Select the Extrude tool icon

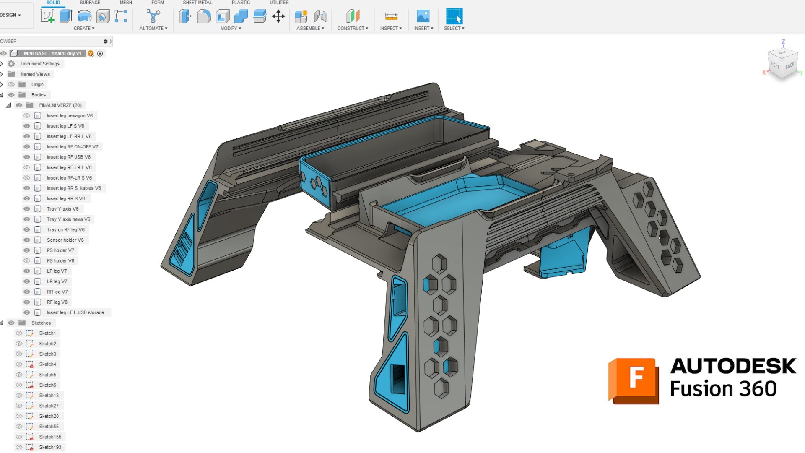pyautogui.click(x=65, y=16)
